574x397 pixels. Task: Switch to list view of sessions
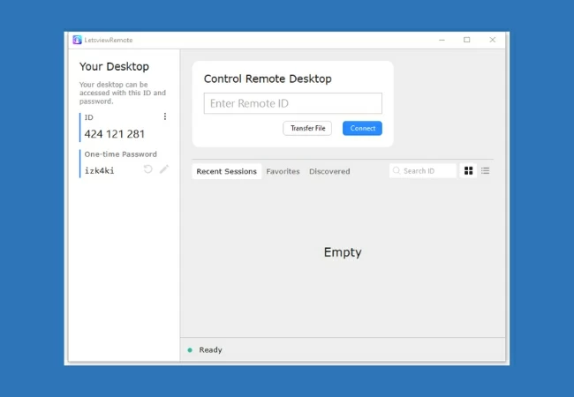pyautogui.click(x=486, y=171)
